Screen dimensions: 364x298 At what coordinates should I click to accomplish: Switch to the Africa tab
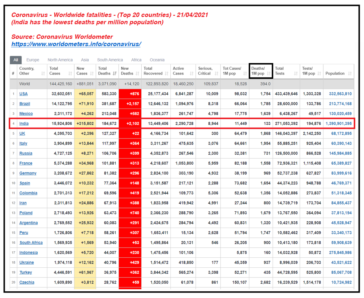click(136, 60)
